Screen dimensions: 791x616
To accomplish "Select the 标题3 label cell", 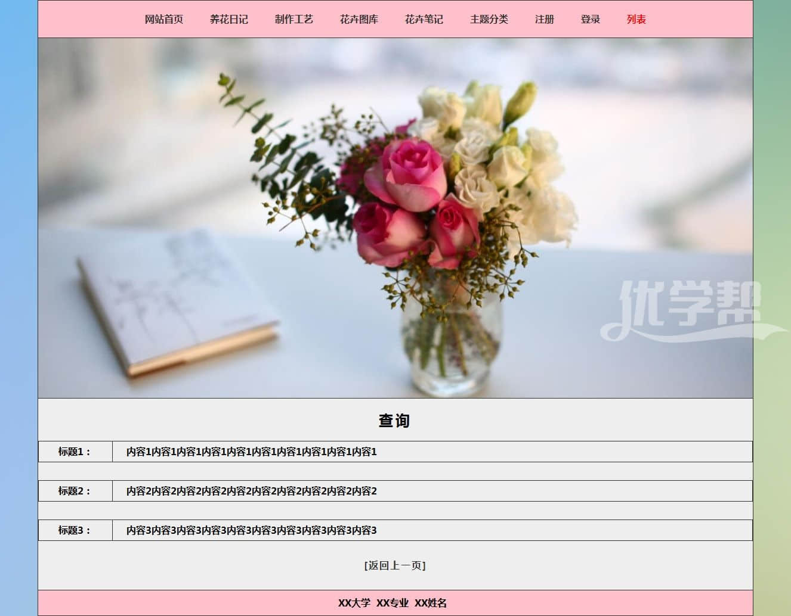I will click(75, 530).
